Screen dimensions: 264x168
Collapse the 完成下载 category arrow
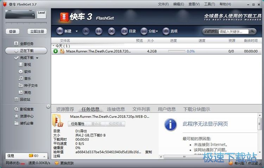pyautogui.click(x=37, y=58)
